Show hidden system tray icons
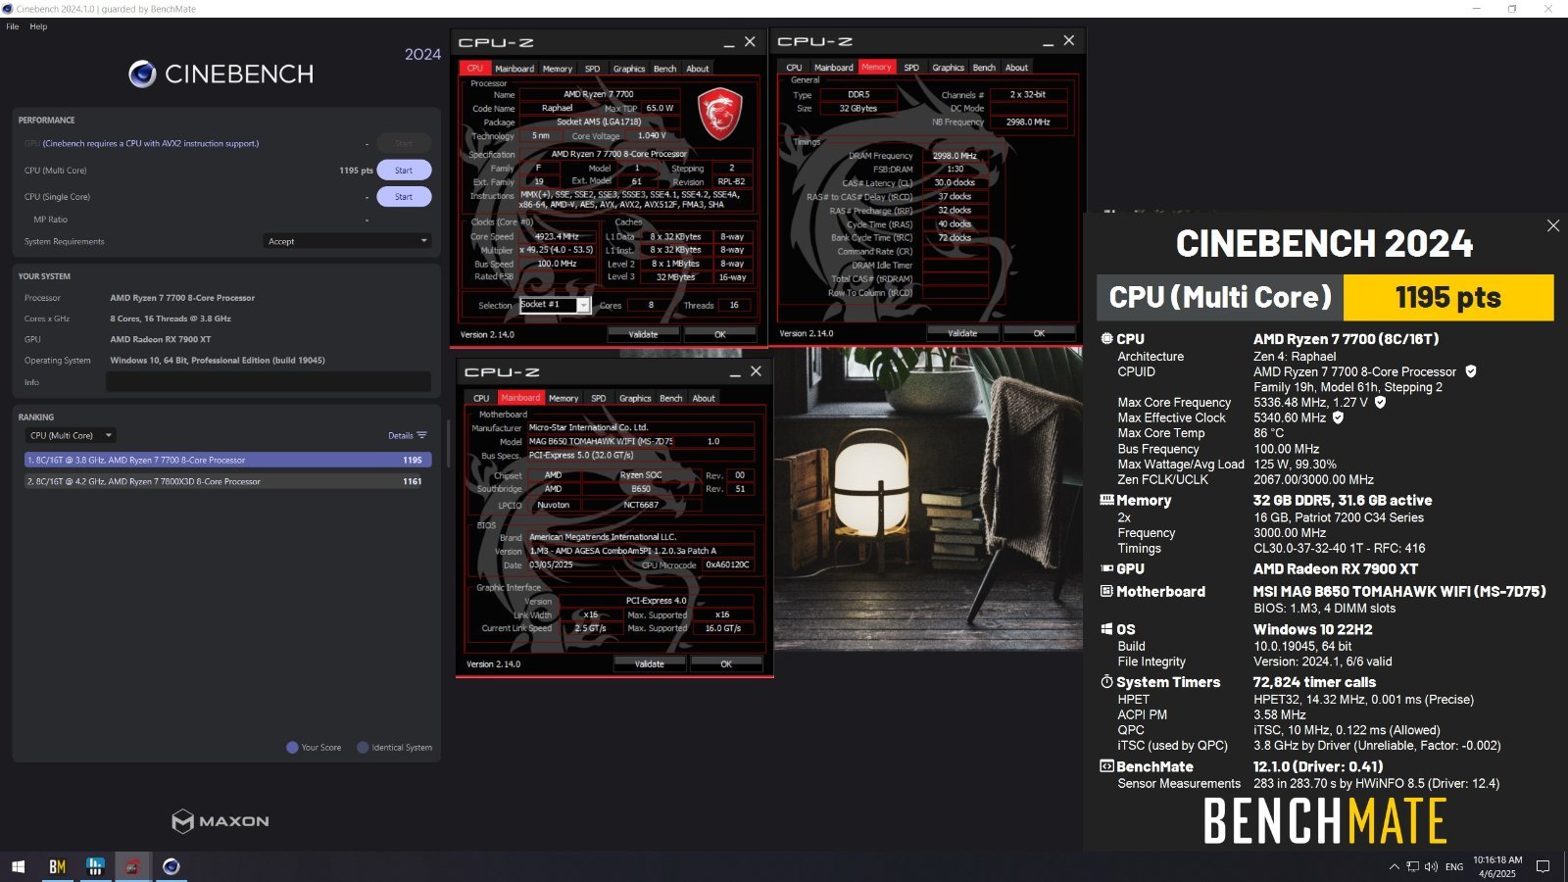Viewport: 1568px width, 882px height. click(x=1394, y=866)
